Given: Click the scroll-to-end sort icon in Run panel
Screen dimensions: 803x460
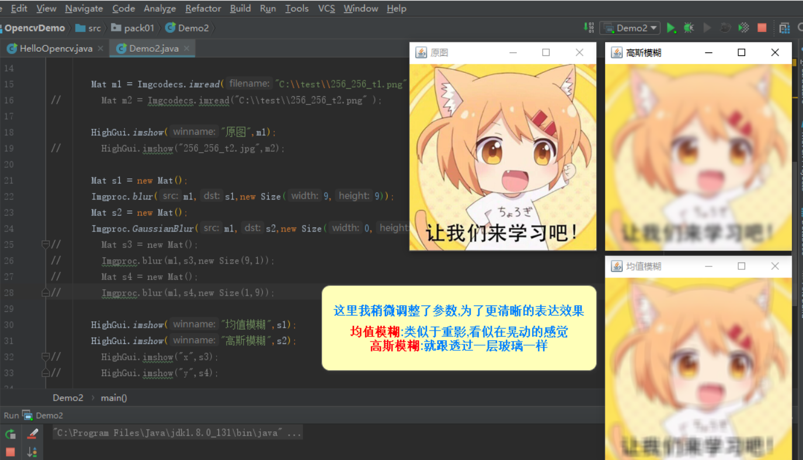Looking at the screenshot, I should point(32,451).
